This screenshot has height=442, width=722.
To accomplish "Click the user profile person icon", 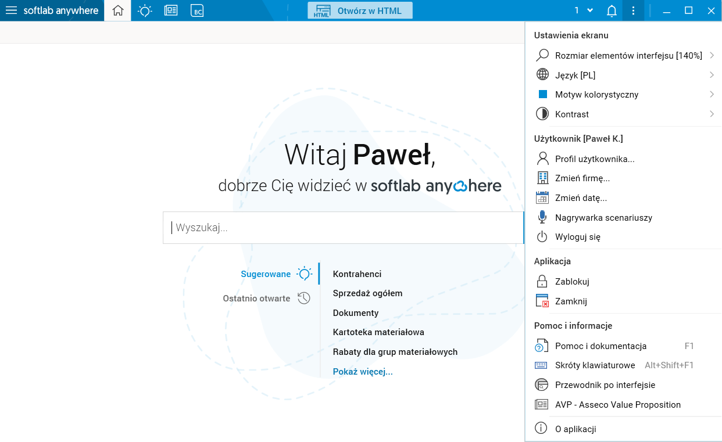I will 542,159.
